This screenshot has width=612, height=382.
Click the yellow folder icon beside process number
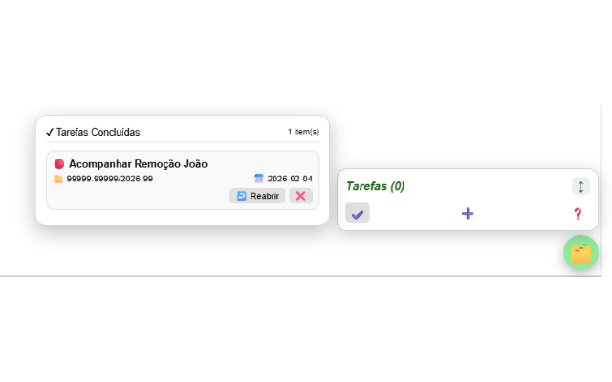tap(58, 179)
